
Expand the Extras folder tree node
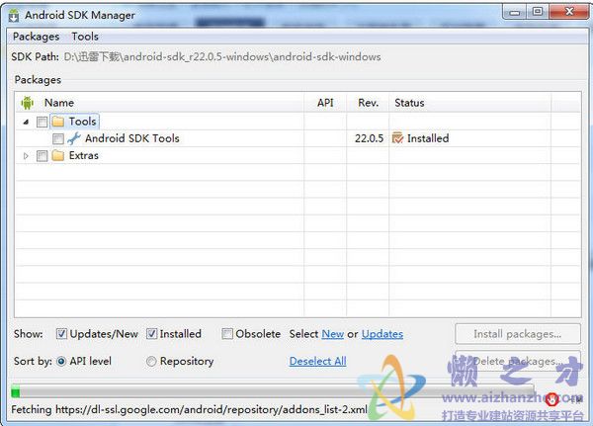26,155
